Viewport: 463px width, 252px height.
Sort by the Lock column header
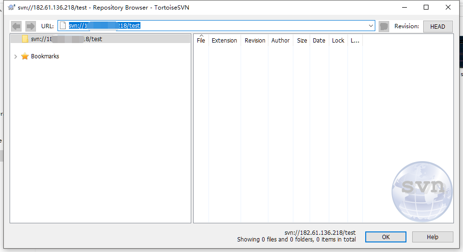click(338, 40)
